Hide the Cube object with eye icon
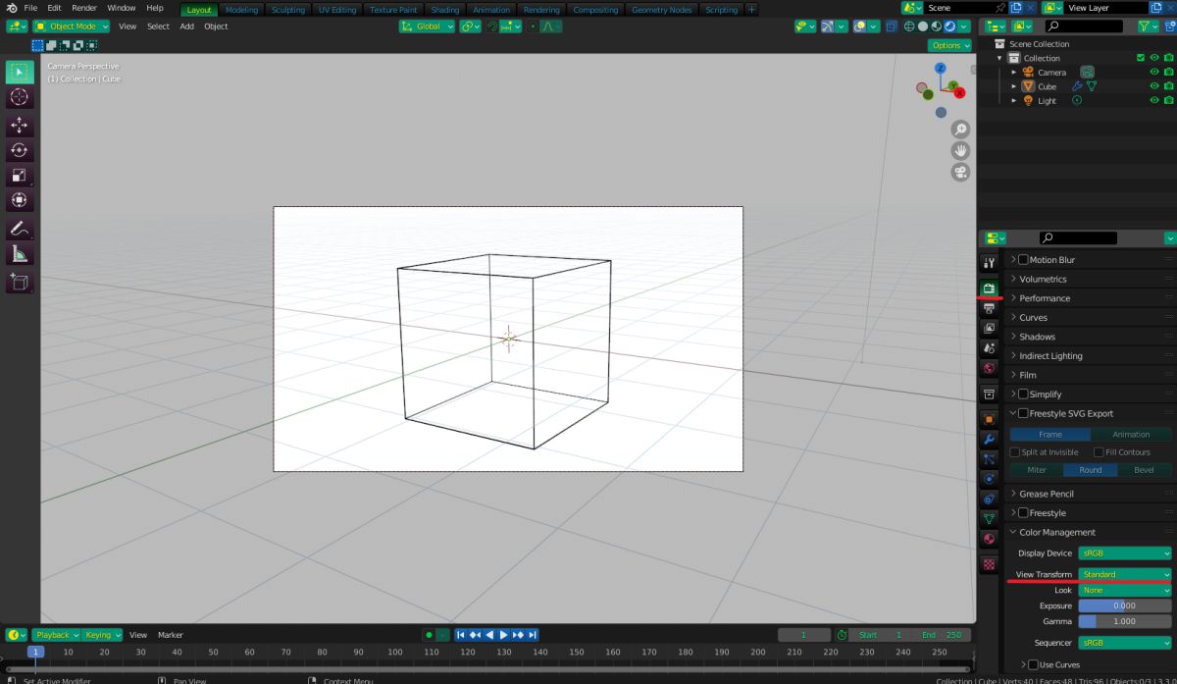Image resolution: width=1177 pixels, height=684 pixels. [x=1153, y=86]
